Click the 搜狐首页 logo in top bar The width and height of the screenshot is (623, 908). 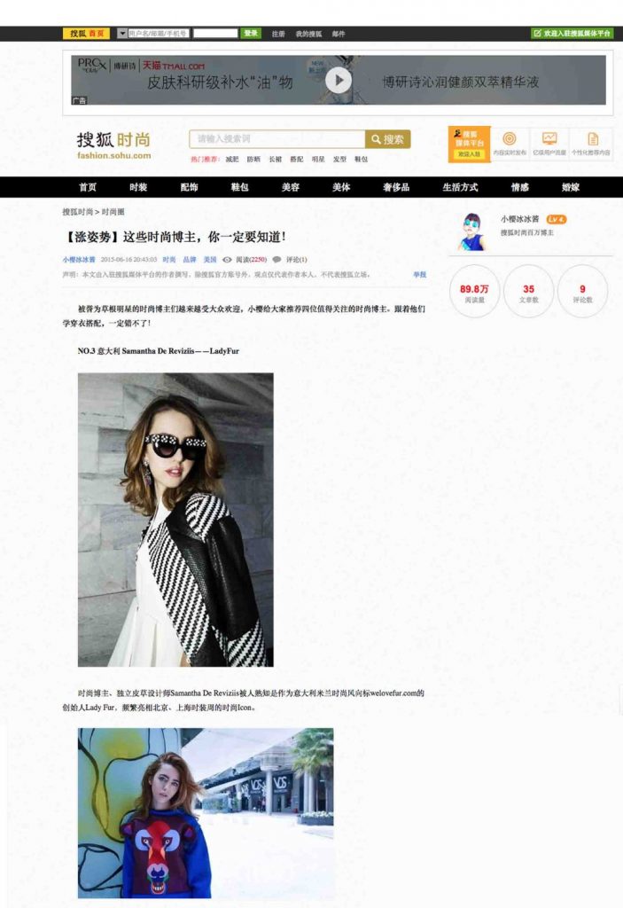pyautogui.click(x=86, y=34)
